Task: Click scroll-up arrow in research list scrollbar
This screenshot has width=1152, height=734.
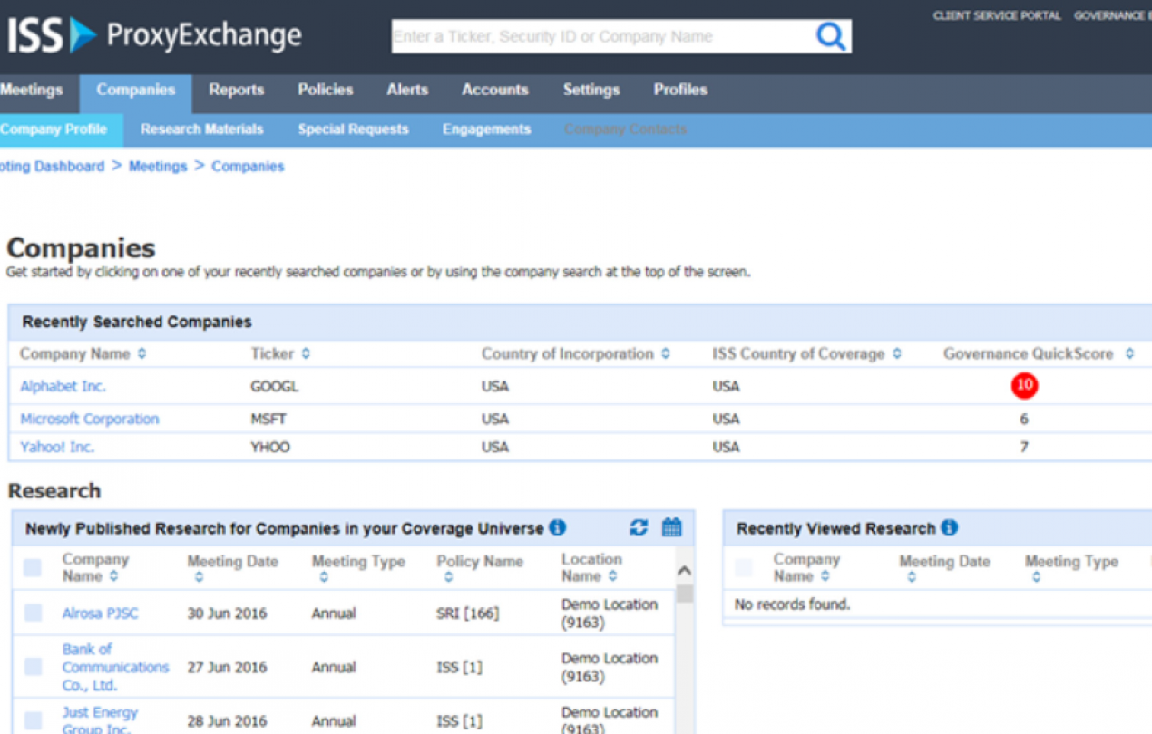Action: 684,571
